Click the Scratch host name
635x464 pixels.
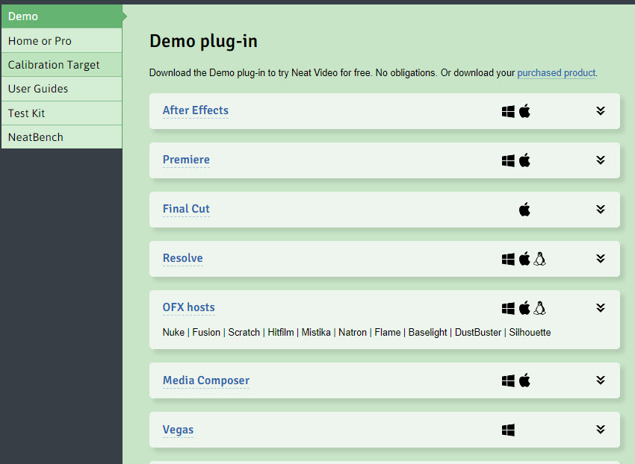244,332
